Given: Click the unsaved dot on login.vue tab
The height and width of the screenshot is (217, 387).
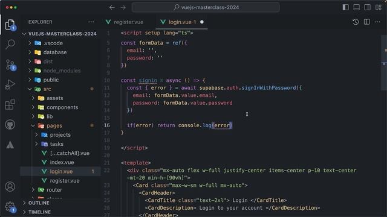Looking at the screenshot, I should click(x=202, y=22).
